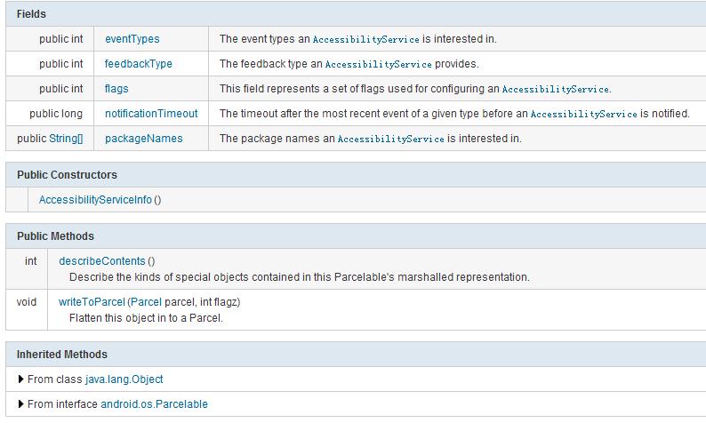The image size is (706, 423).
Task: Open the packageNames field link
Action: [143, 139]
